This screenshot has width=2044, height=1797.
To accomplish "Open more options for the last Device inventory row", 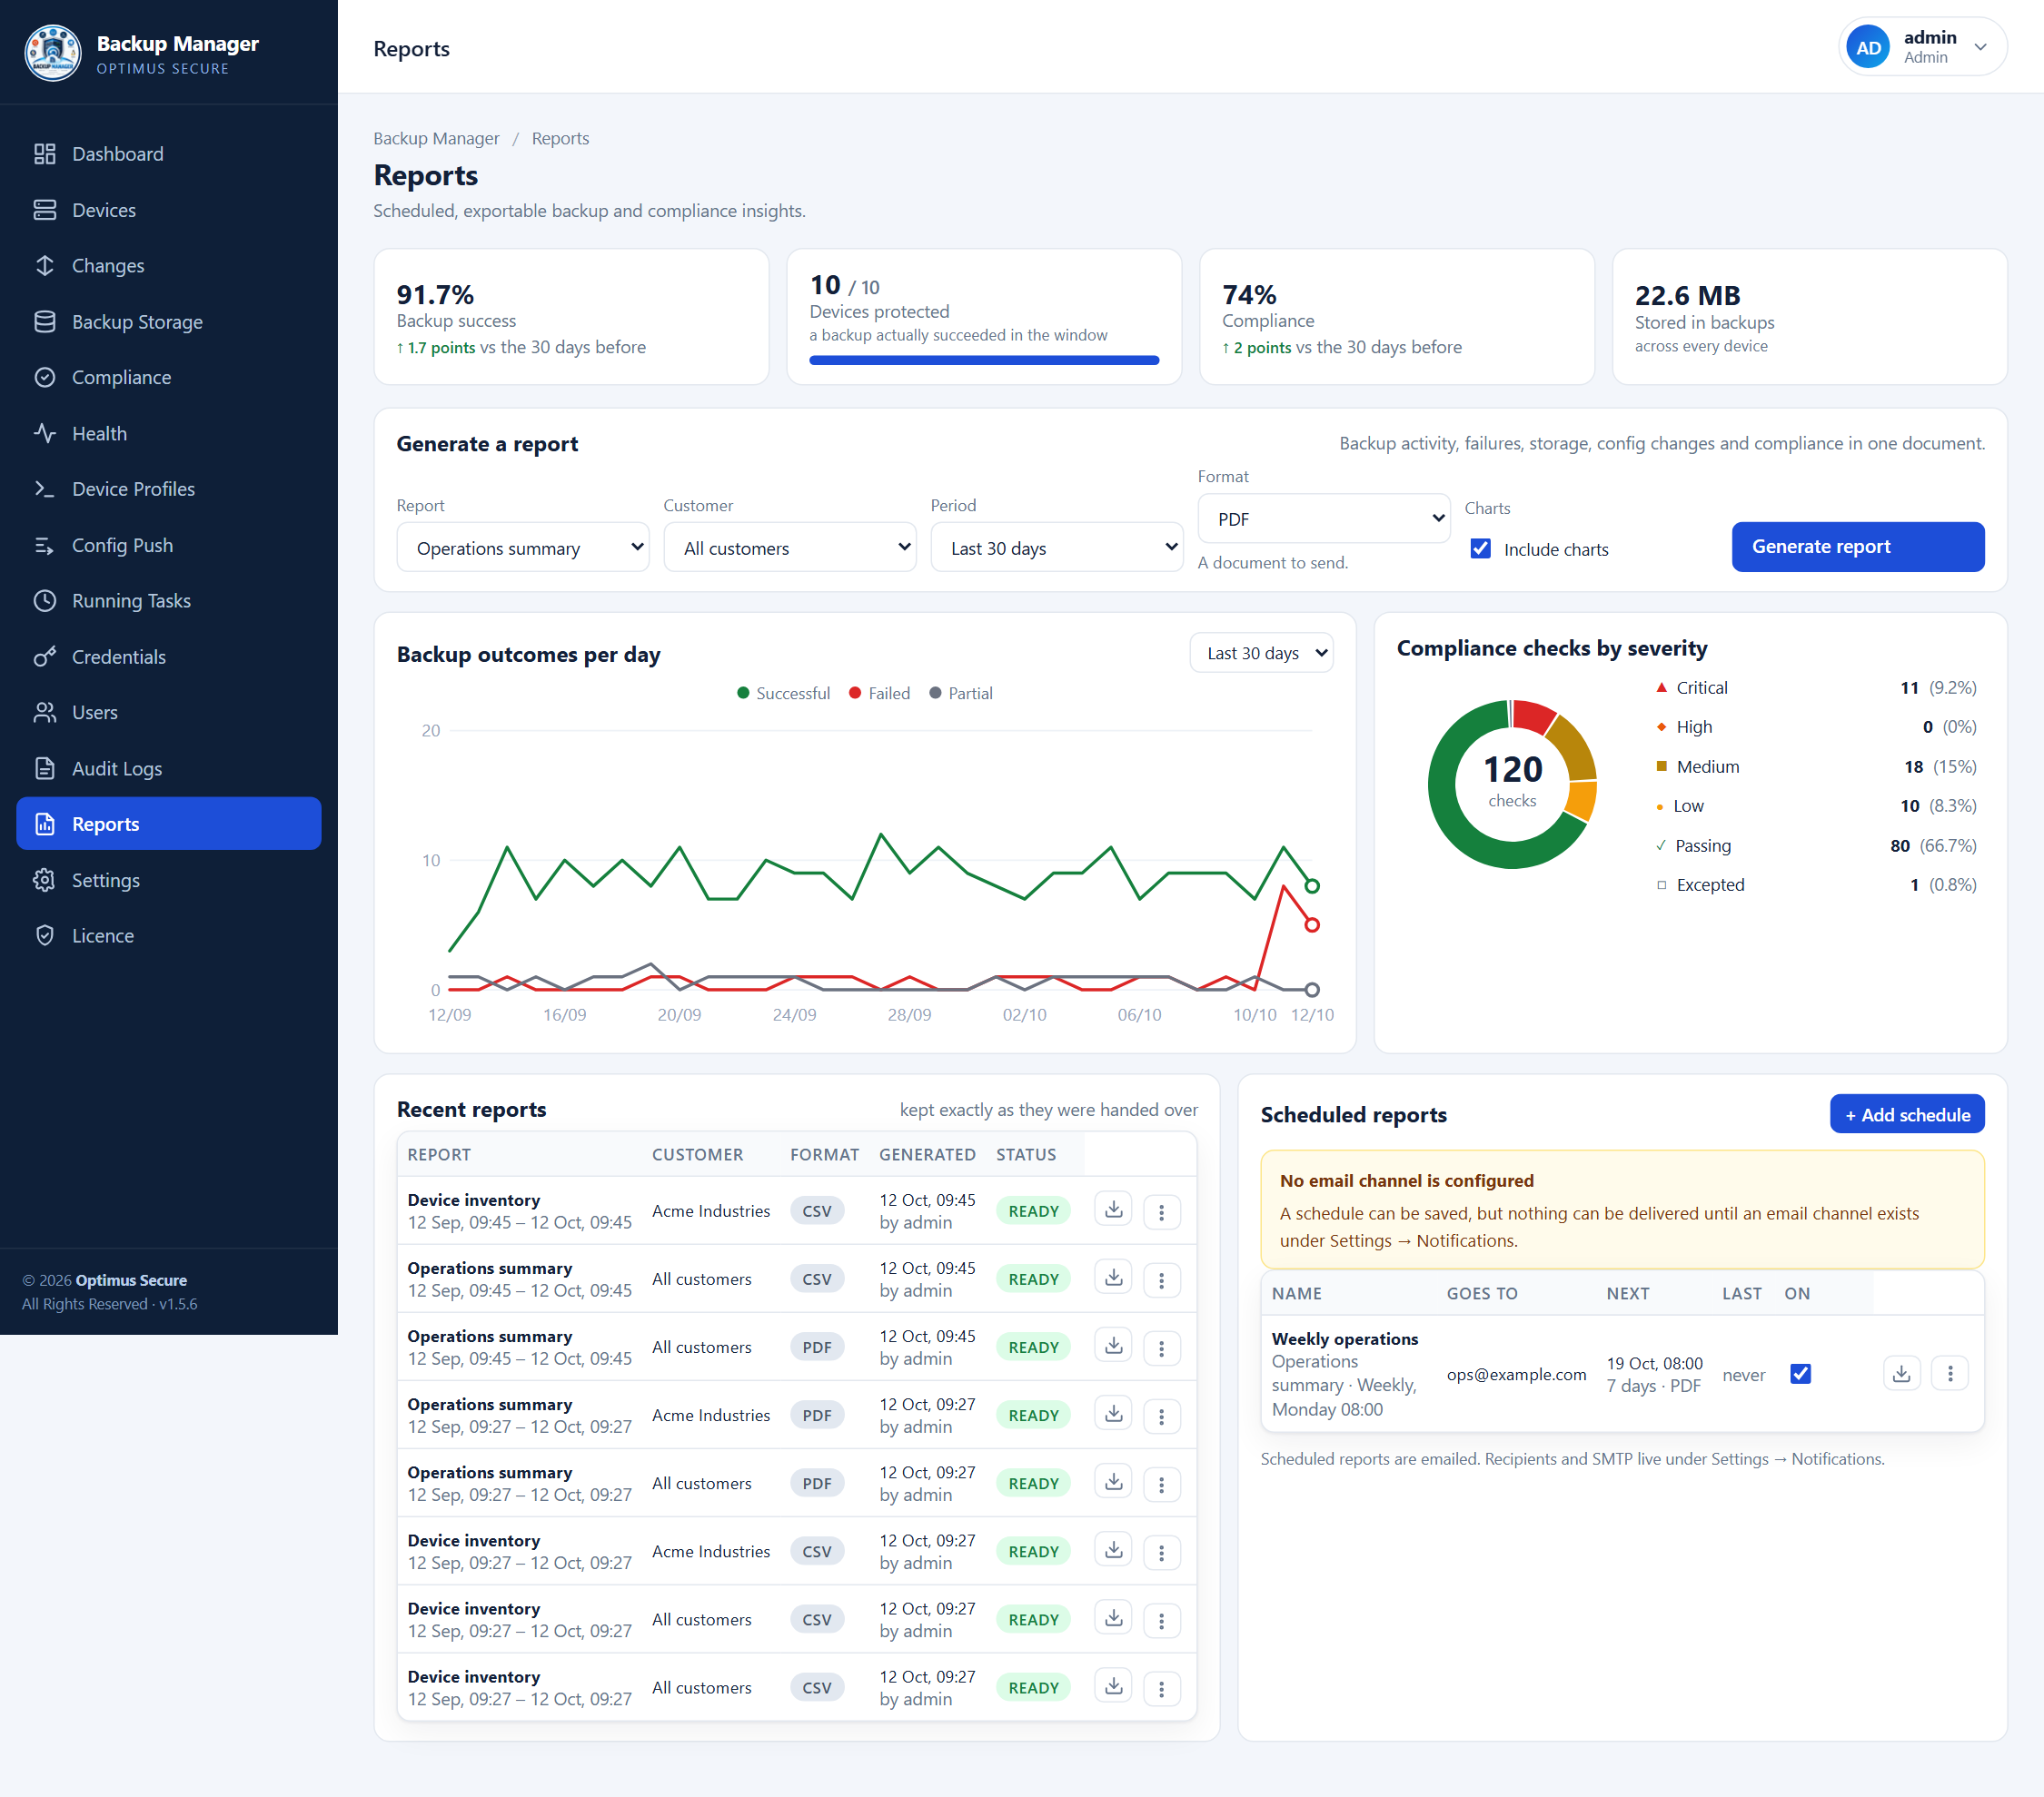I will [x=1161, y=1688].
